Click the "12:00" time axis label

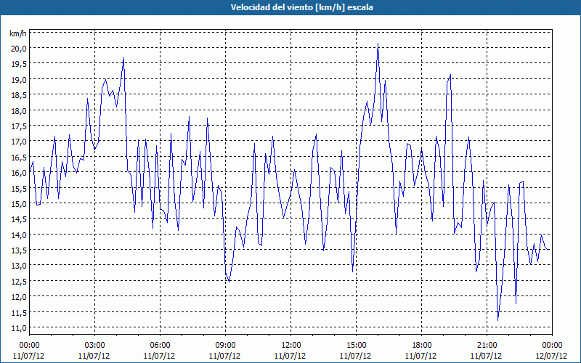(291, 346)
